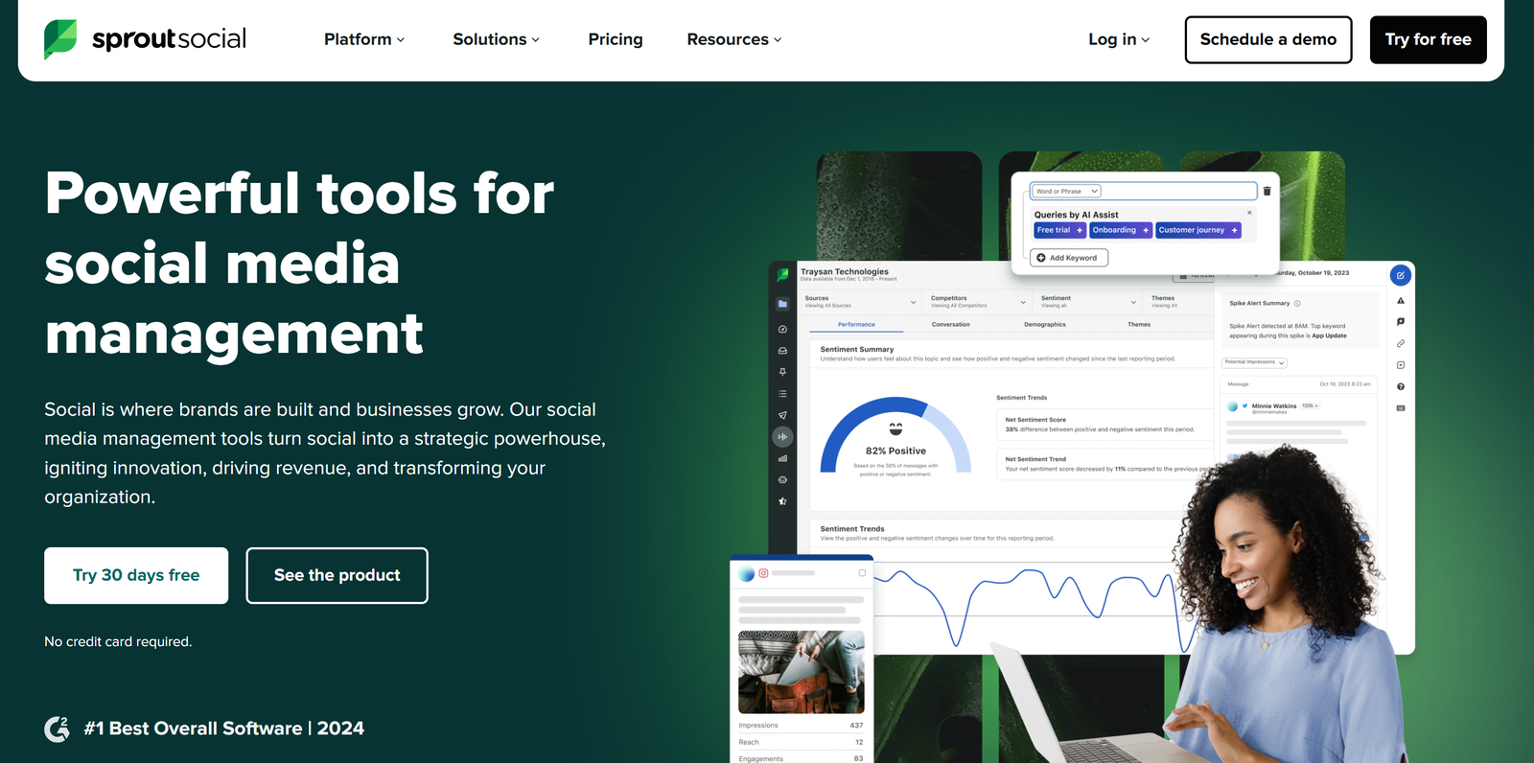Screen dimensions: 1534x763
Task: Click the keyboard icon on right rail
Action: click(1401, 408)
